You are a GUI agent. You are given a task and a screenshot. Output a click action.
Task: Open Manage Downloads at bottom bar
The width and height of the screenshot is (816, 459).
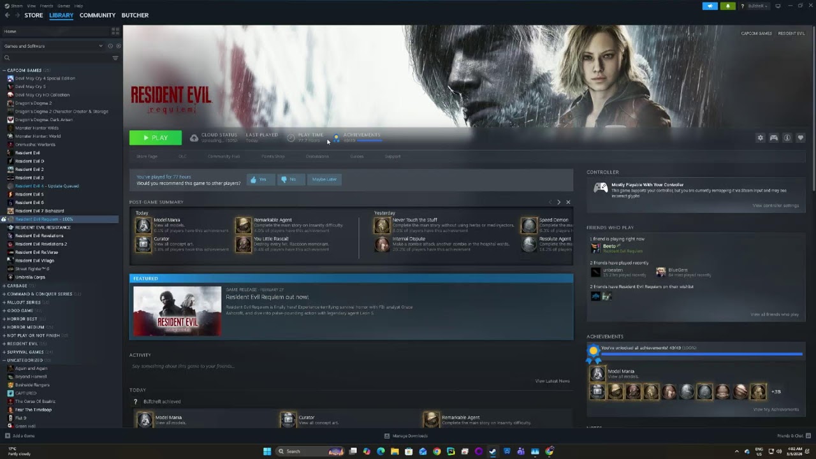[x=406, y=436]
